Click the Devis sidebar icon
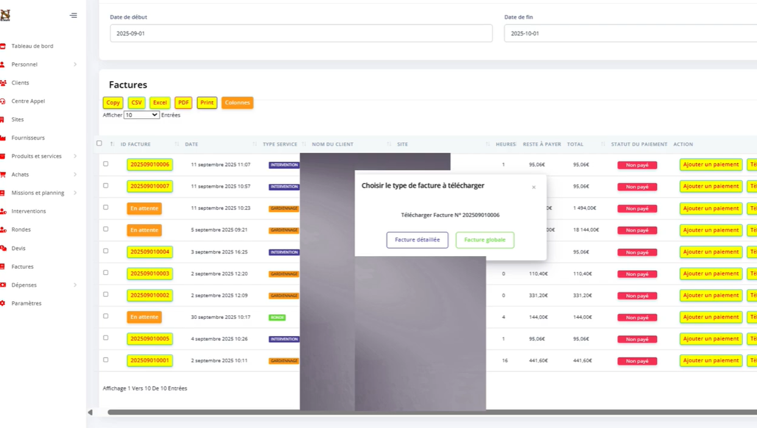Viewport: 757px width, 428px height. (x=3, y=248)
